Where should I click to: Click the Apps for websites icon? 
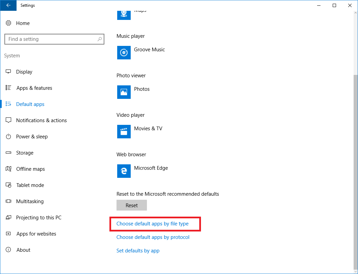(x=8, y=234)
